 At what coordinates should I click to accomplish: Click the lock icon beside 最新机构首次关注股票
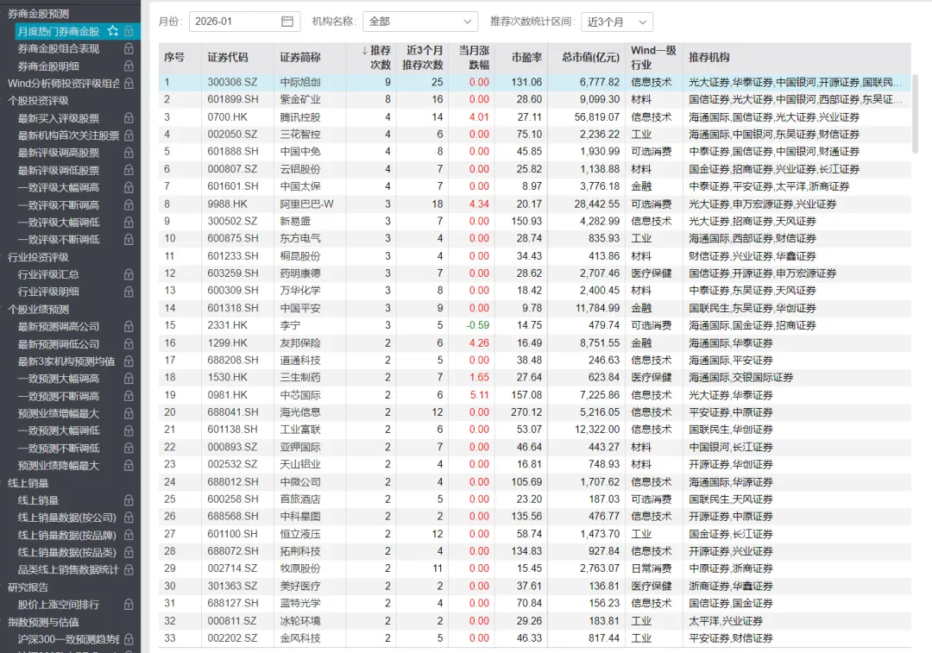(x=129, y=135)
